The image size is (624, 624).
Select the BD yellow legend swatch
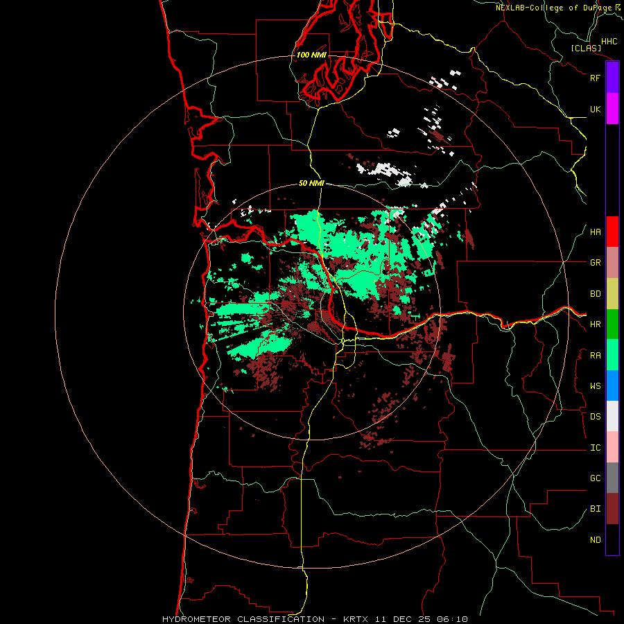(x=612, y=294)
